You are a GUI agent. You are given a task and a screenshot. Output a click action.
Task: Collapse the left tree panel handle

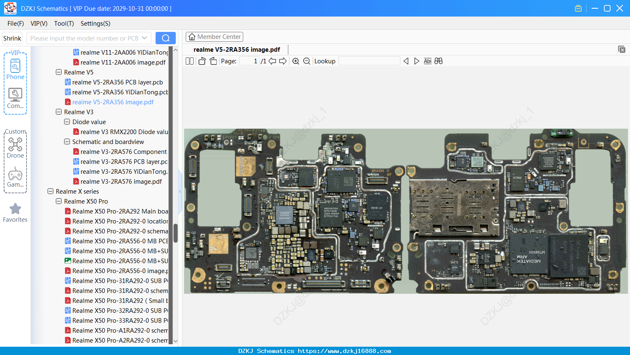pos(180,192)
